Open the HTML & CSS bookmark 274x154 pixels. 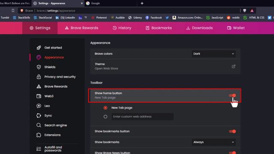(x=254, y=18)
